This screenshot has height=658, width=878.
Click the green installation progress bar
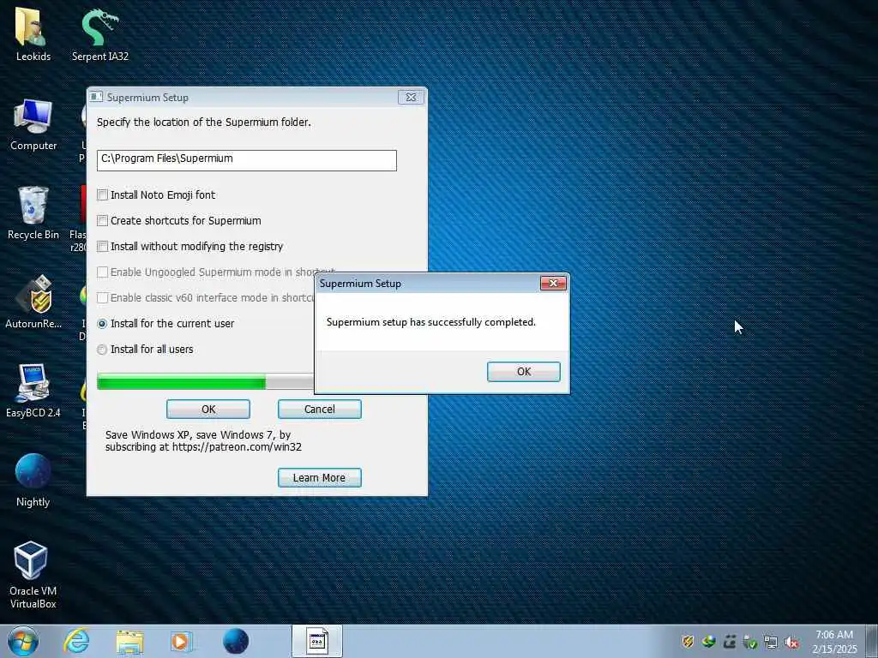pos(205,381)
